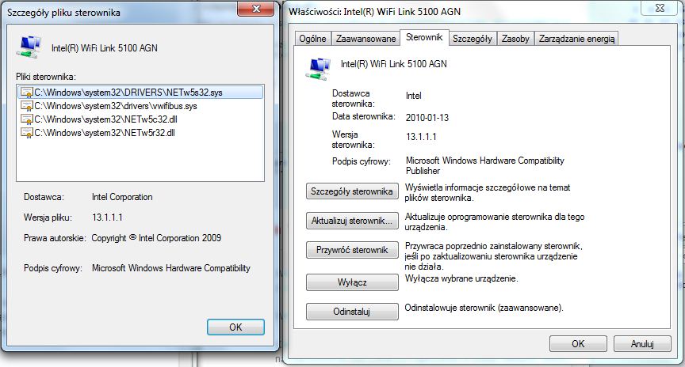The width and height of the screenshot is (685, 367).
Task: Click the Odinstalowuje sterownik (zaawansowane) description
Action: click(x=484, y=308)
